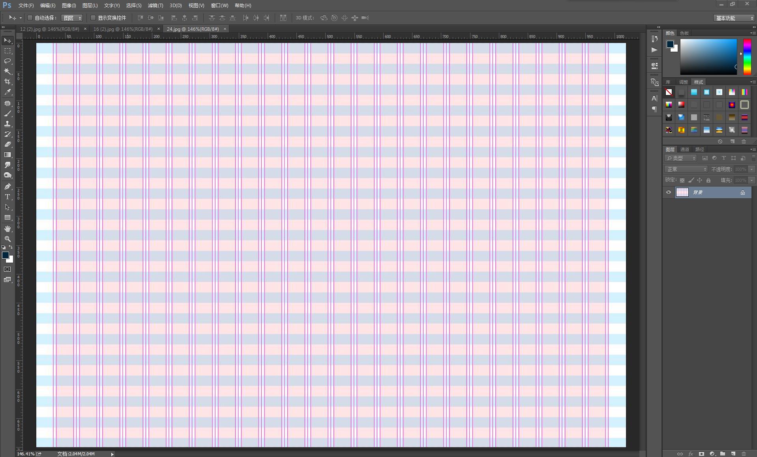Click the 背景 layer thumbnail
The image size is (757, 457).
pos(682,192)
